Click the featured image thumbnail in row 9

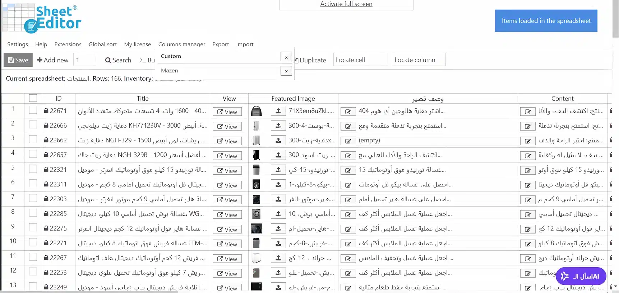point(256,229)
